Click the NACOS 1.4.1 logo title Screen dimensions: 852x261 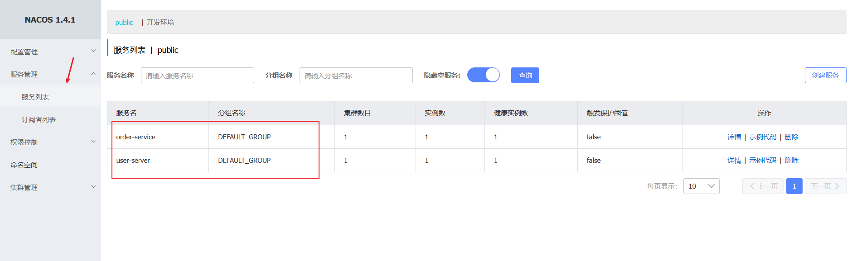[50, 19]
